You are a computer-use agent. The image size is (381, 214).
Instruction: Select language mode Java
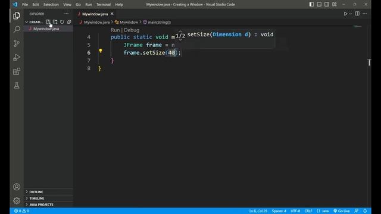(x=323, y=211)
